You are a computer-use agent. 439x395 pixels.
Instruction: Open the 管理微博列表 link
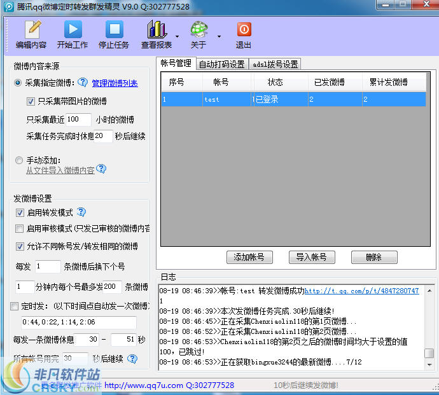pyautogui.click(x=115, y=83)
